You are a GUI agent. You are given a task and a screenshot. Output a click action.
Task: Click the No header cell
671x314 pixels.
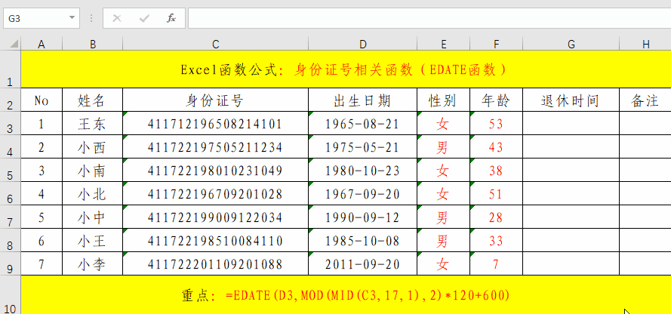(x=42, y=100)
